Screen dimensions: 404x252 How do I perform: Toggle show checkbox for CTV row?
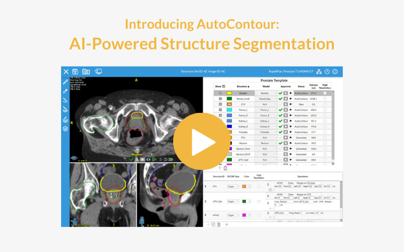pyautogui.click(x=220, y=104)
